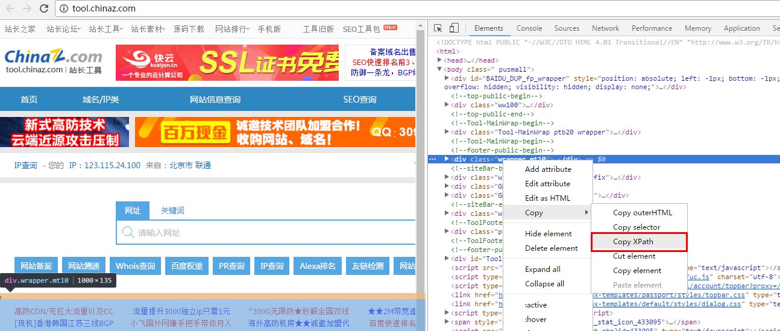Reload the page with refresh icon
The height and width of the screenshot is (331, 780).
[x=44, y=8]
